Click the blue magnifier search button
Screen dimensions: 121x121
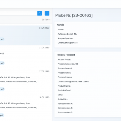point(40,13)
